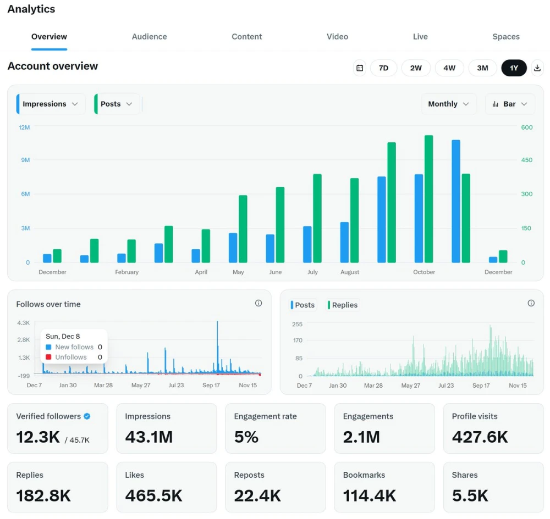Expand the Impressions metric dropdown
The image size is (550, 519).
point(51,104)
